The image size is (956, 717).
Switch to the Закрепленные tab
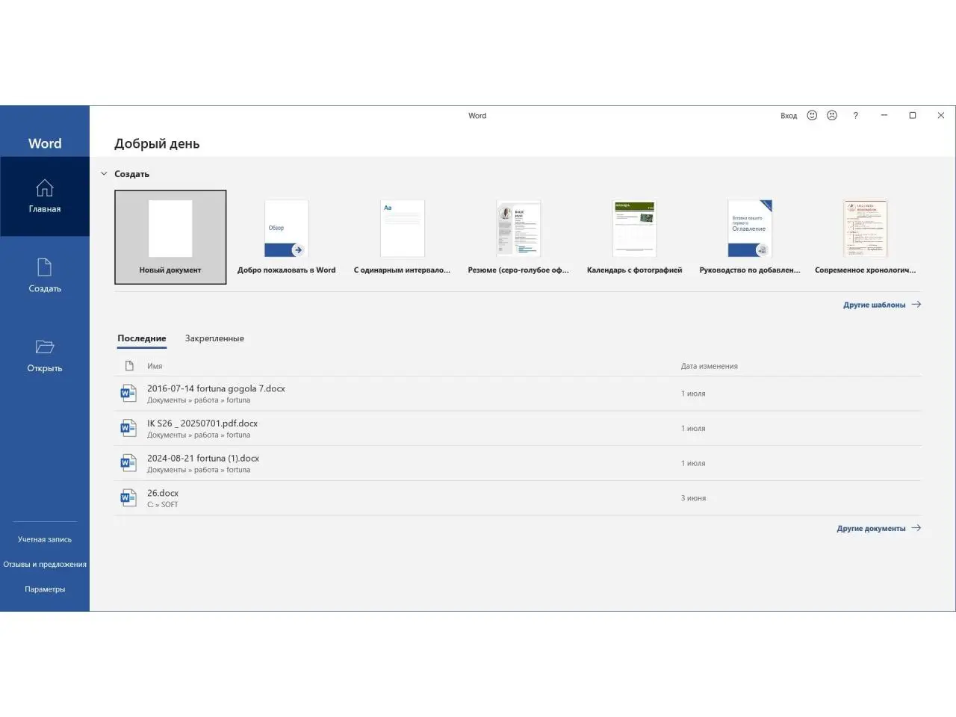coord(214,338)
